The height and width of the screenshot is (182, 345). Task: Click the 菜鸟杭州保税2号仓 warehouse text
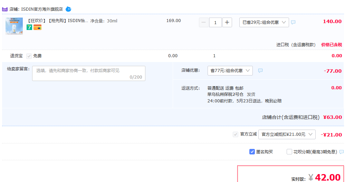coord(225,94)
